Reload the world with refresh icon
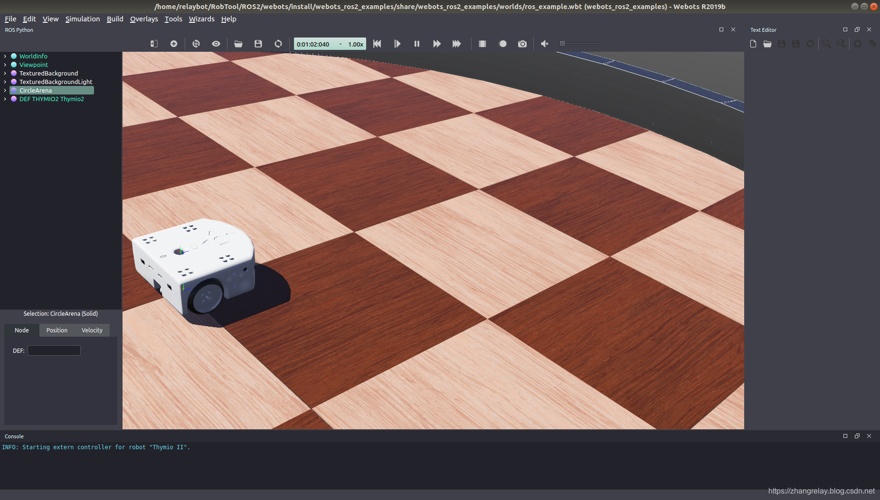The image size is (880, 500). coord(278,44)
